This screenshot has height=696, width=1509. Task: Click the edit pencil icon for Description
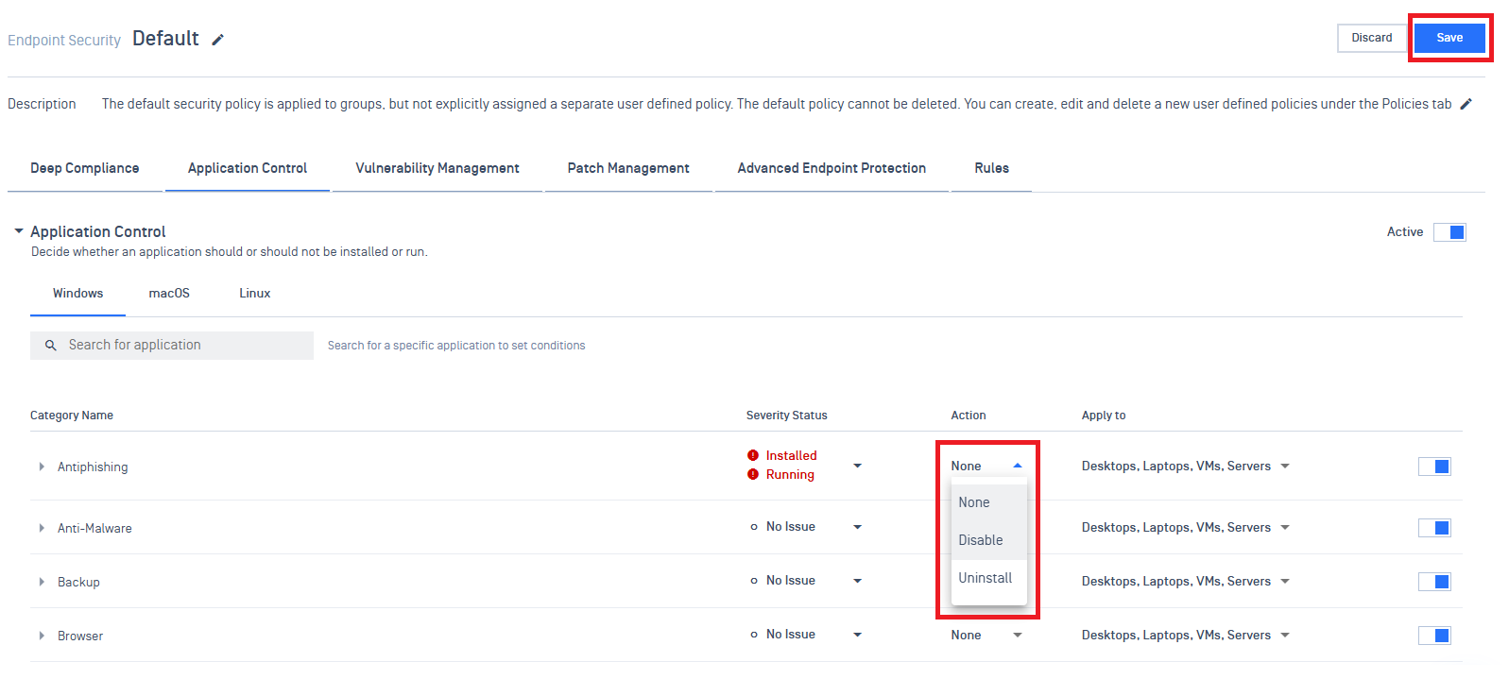click(x=1466, y=104)
